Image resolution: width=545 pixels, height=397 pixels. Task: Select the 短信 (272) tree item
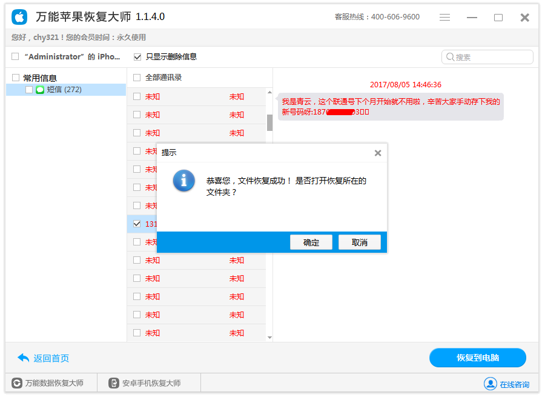(x=66, y=90)
